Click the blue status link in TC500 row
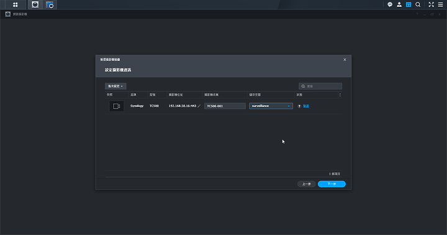447x235 pixels. click(306, 106)
